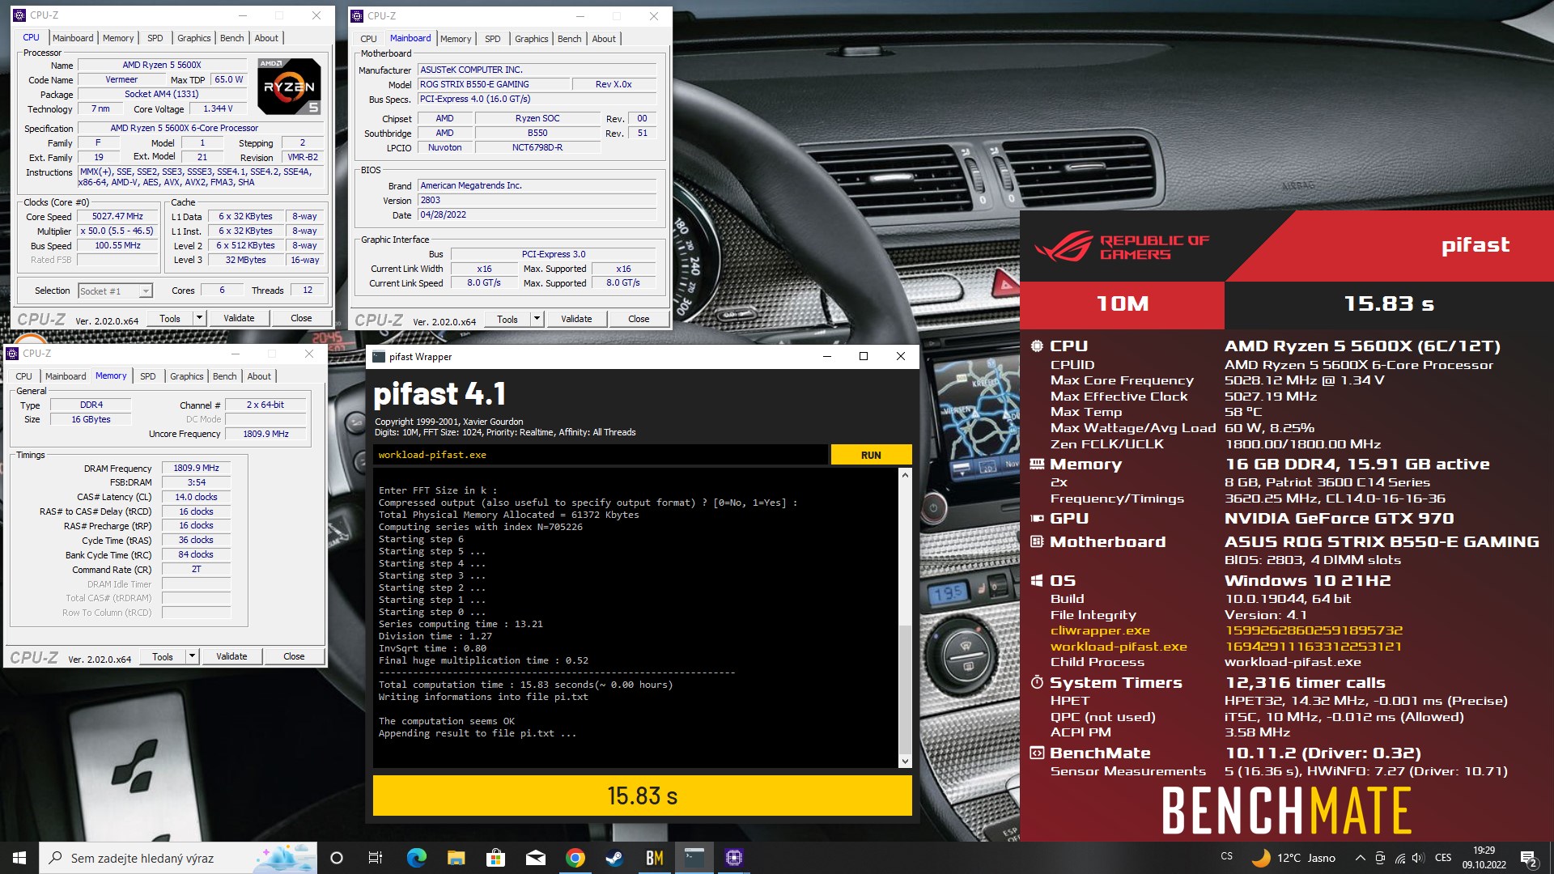Open SPD tab in CPU-Z Mainboard window
Screen dimensions: 1554x874
[x=492, y=39]
